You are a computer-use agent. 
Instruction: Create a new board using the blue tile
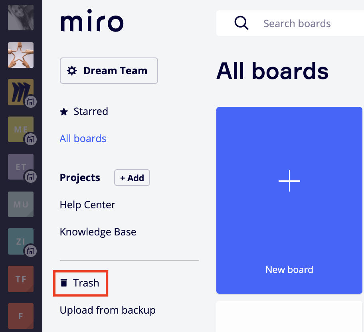click(x=289, y=231)
